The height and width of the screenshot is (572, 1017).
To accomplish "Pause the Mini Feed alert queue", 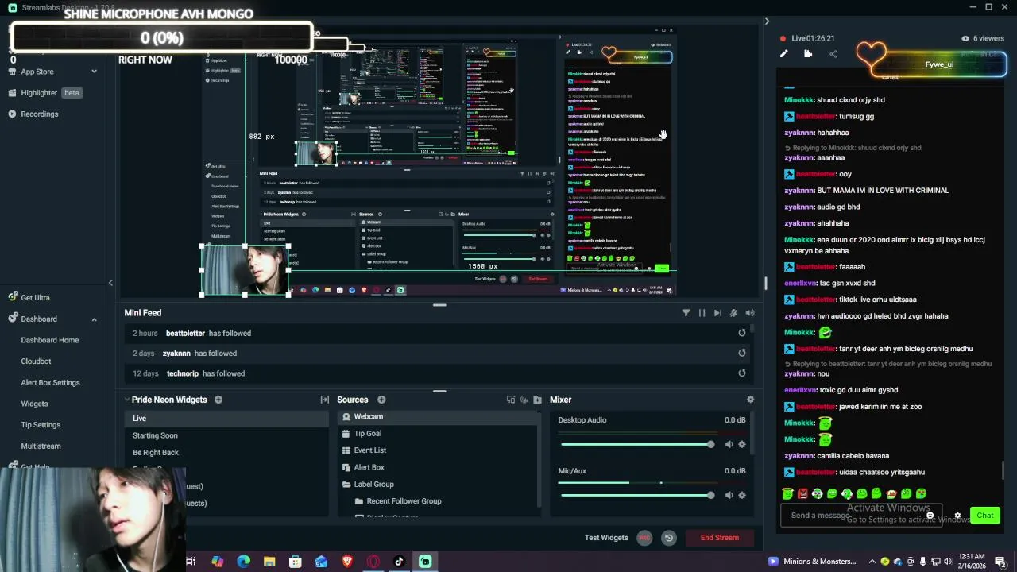I will 702,313.
